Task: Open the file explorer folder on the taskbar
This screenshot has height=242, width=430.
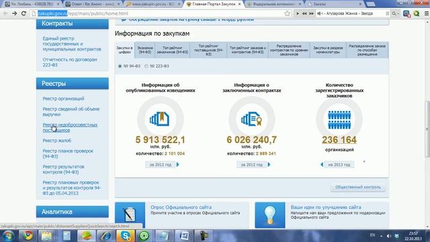Action: click(46, 236)
